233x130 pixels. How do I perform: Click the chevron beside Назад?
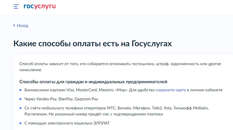[14, 25]
